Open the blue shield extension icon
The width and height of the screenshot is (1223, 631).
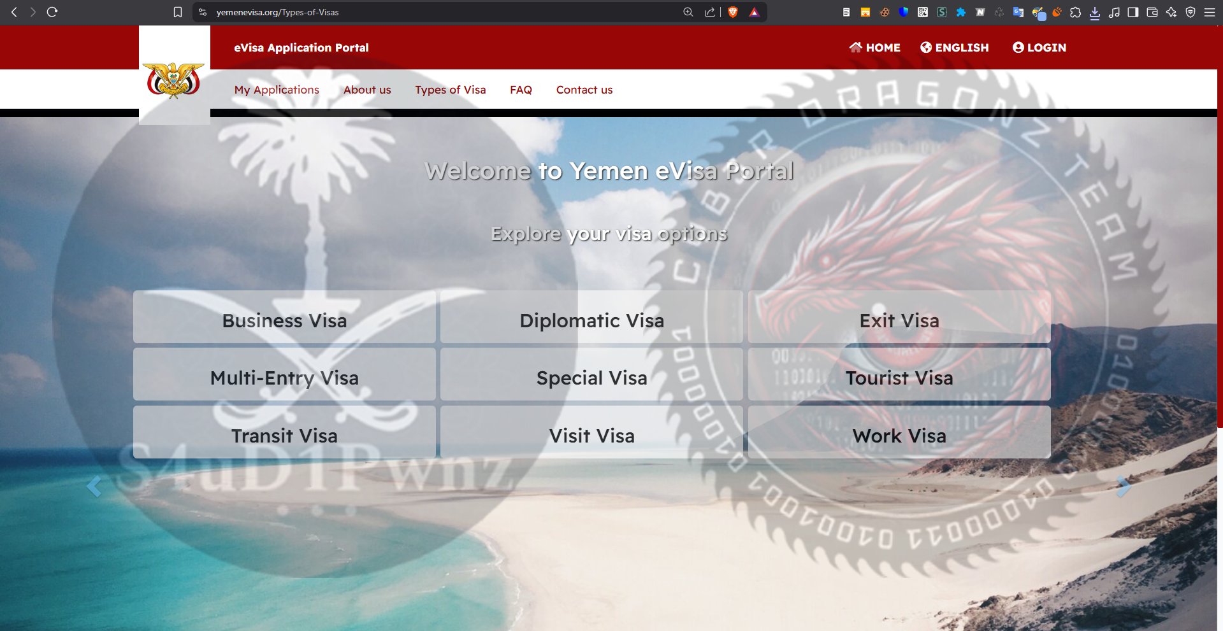pos(904,12)
